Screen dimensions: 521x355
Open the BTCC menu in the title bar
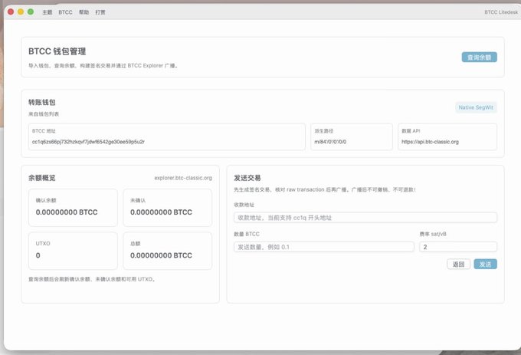pyautogui.click(x=65, y=12)
